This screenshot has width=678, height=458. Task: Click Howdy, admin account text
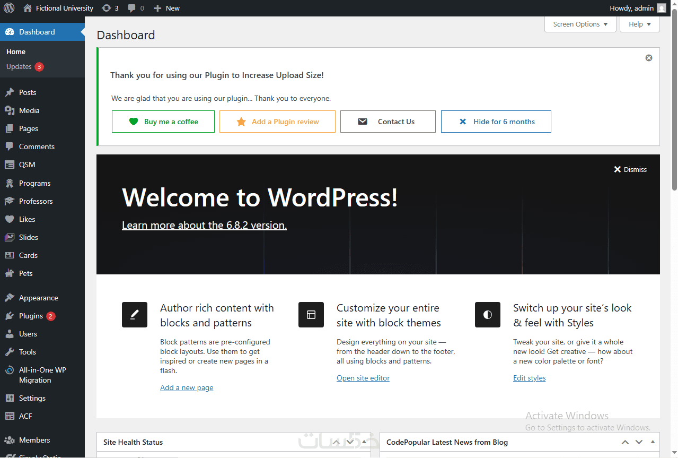[x=632, y=8]
